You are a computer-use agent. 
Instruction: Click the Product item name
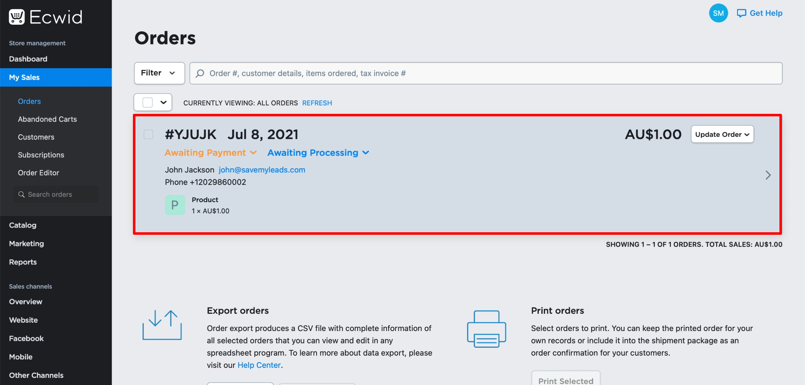[x=205, y=200]
